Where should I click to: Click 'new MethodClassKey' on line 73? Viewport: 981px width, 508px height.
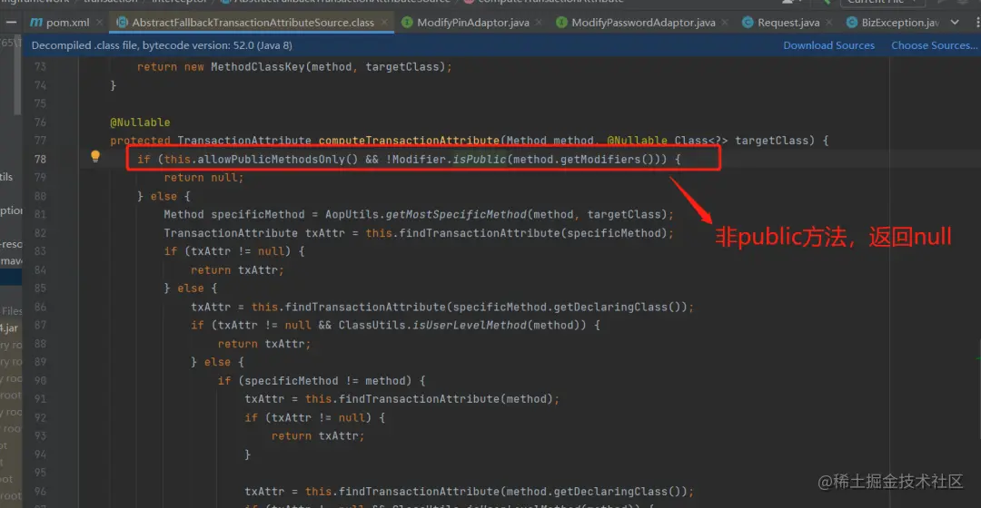pyautogui.click(x=244, y=67)
